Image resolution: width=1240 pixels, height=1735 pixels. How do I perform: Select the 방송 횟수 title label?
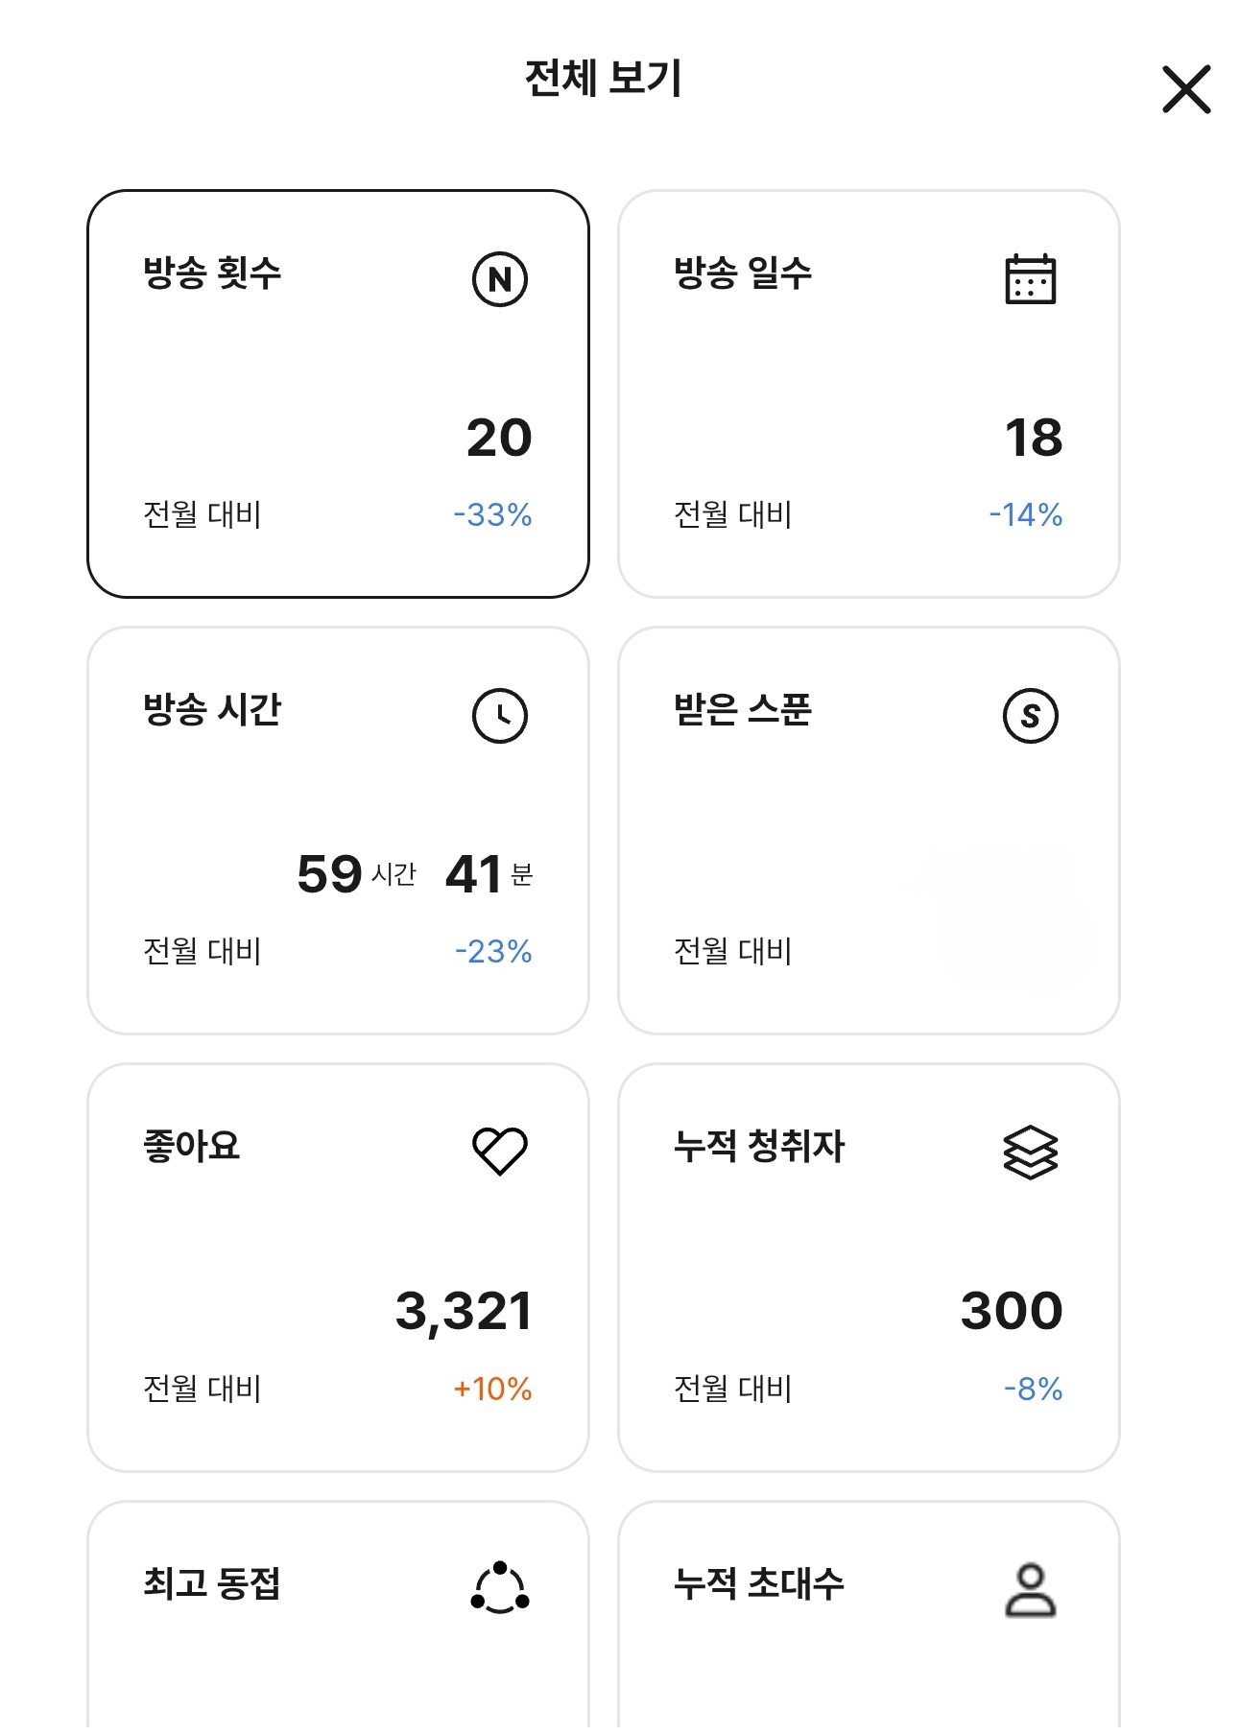[x=212, y=273]
